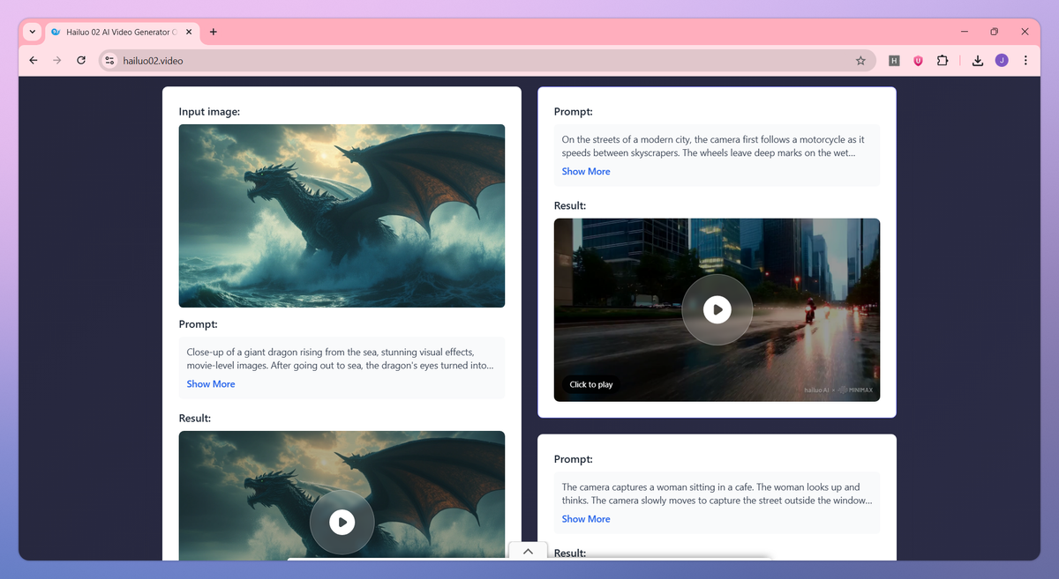Show More of the motorcycle prompt
Screen dimensions: 1059x579
click(586, 172)
